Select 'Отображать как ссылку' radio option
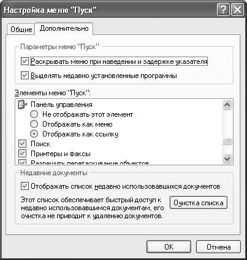 coord(34,134)
